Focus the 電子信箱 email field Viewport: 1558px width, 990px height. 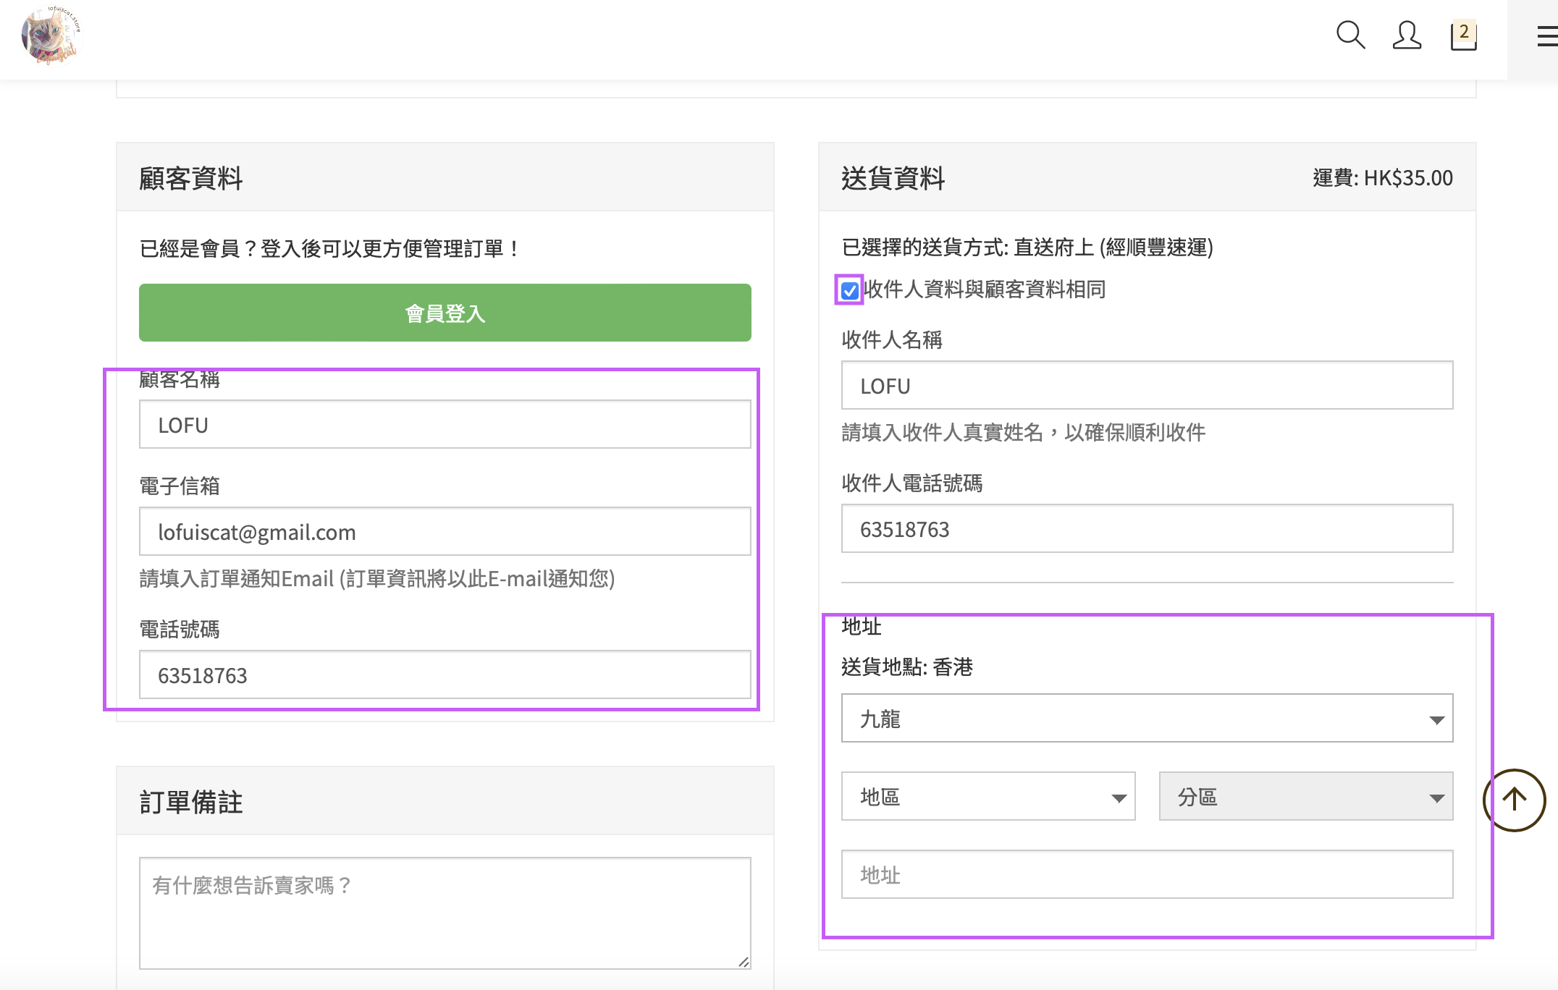[445, 531]
